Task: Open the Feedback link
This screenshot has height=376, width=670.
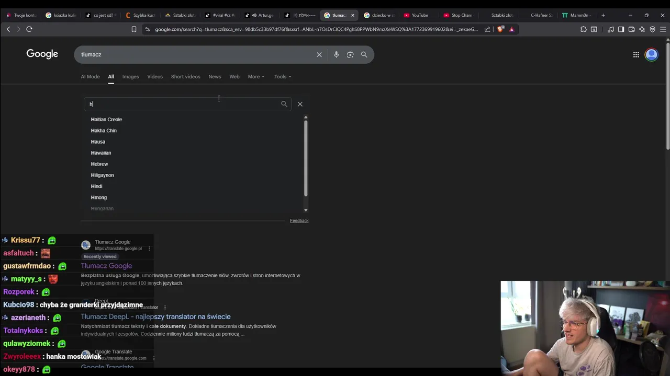Action: 299,221
